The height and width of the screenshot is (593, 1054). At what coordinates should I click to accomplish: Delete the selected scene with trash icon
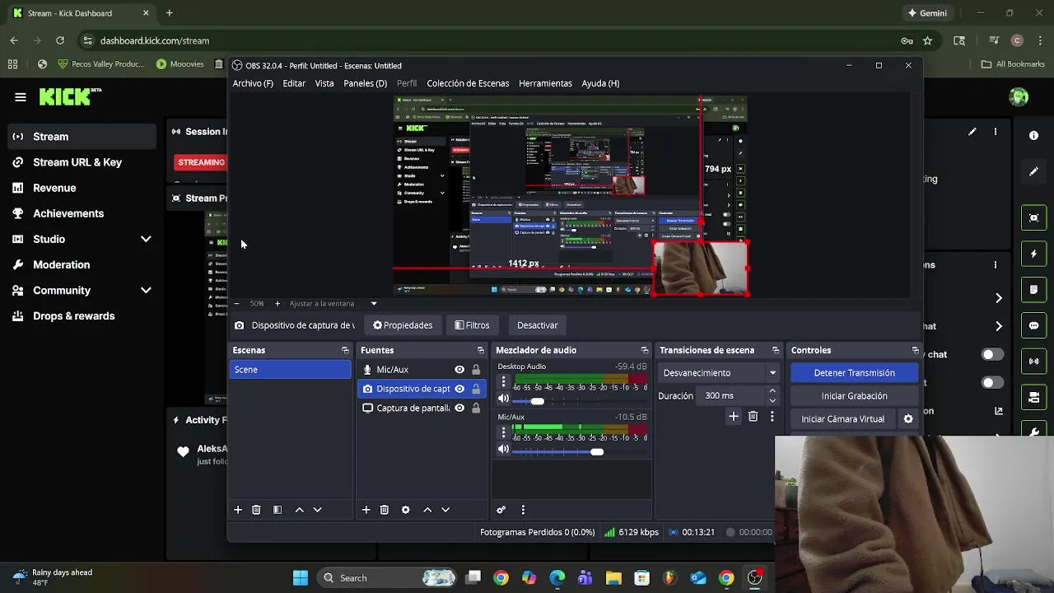[x=256, y=510]
